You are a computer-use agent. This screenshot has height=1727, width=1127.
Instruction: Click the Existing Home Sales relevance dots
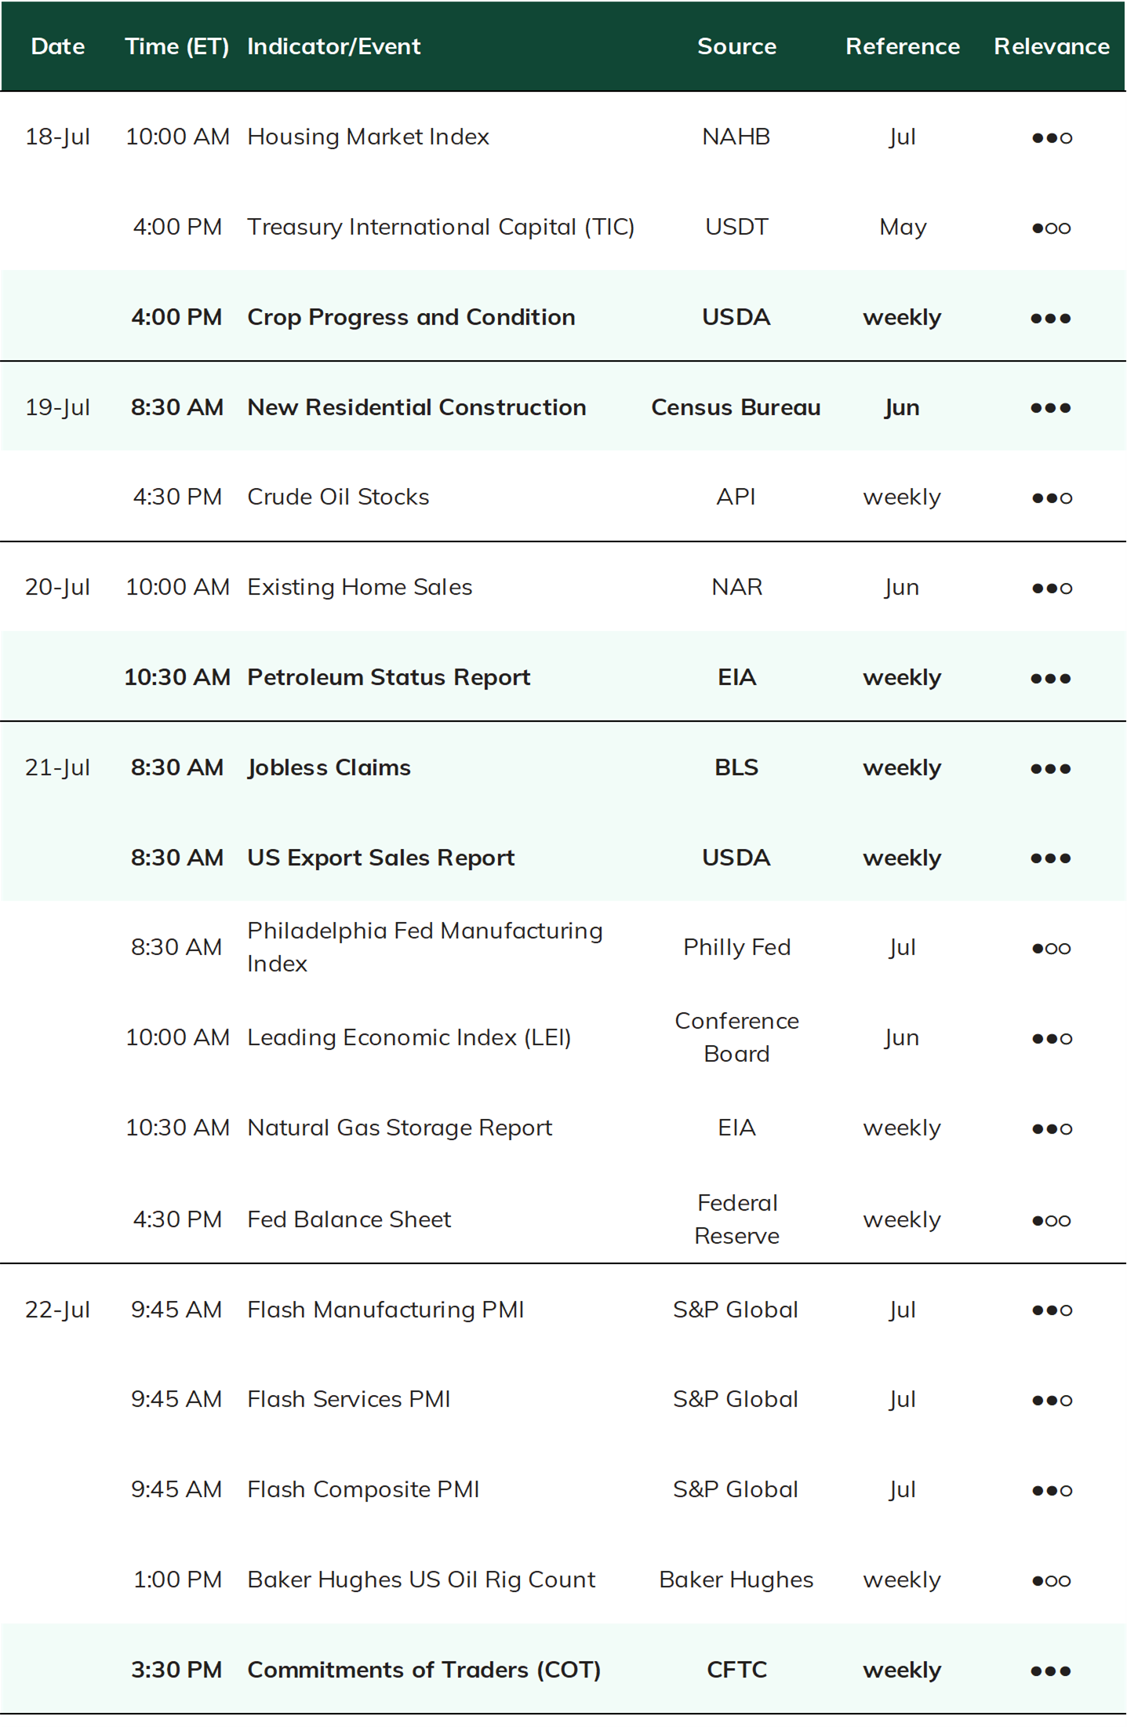click(1051, 588)
